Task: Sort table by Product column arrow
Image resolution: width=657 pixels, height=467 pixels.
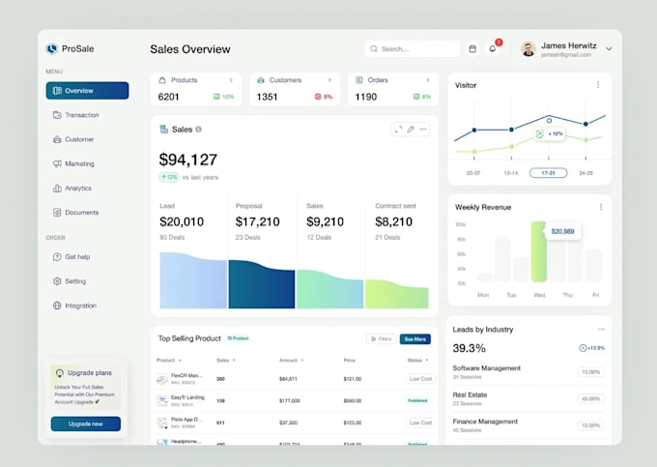Action: tap(180, 361)
